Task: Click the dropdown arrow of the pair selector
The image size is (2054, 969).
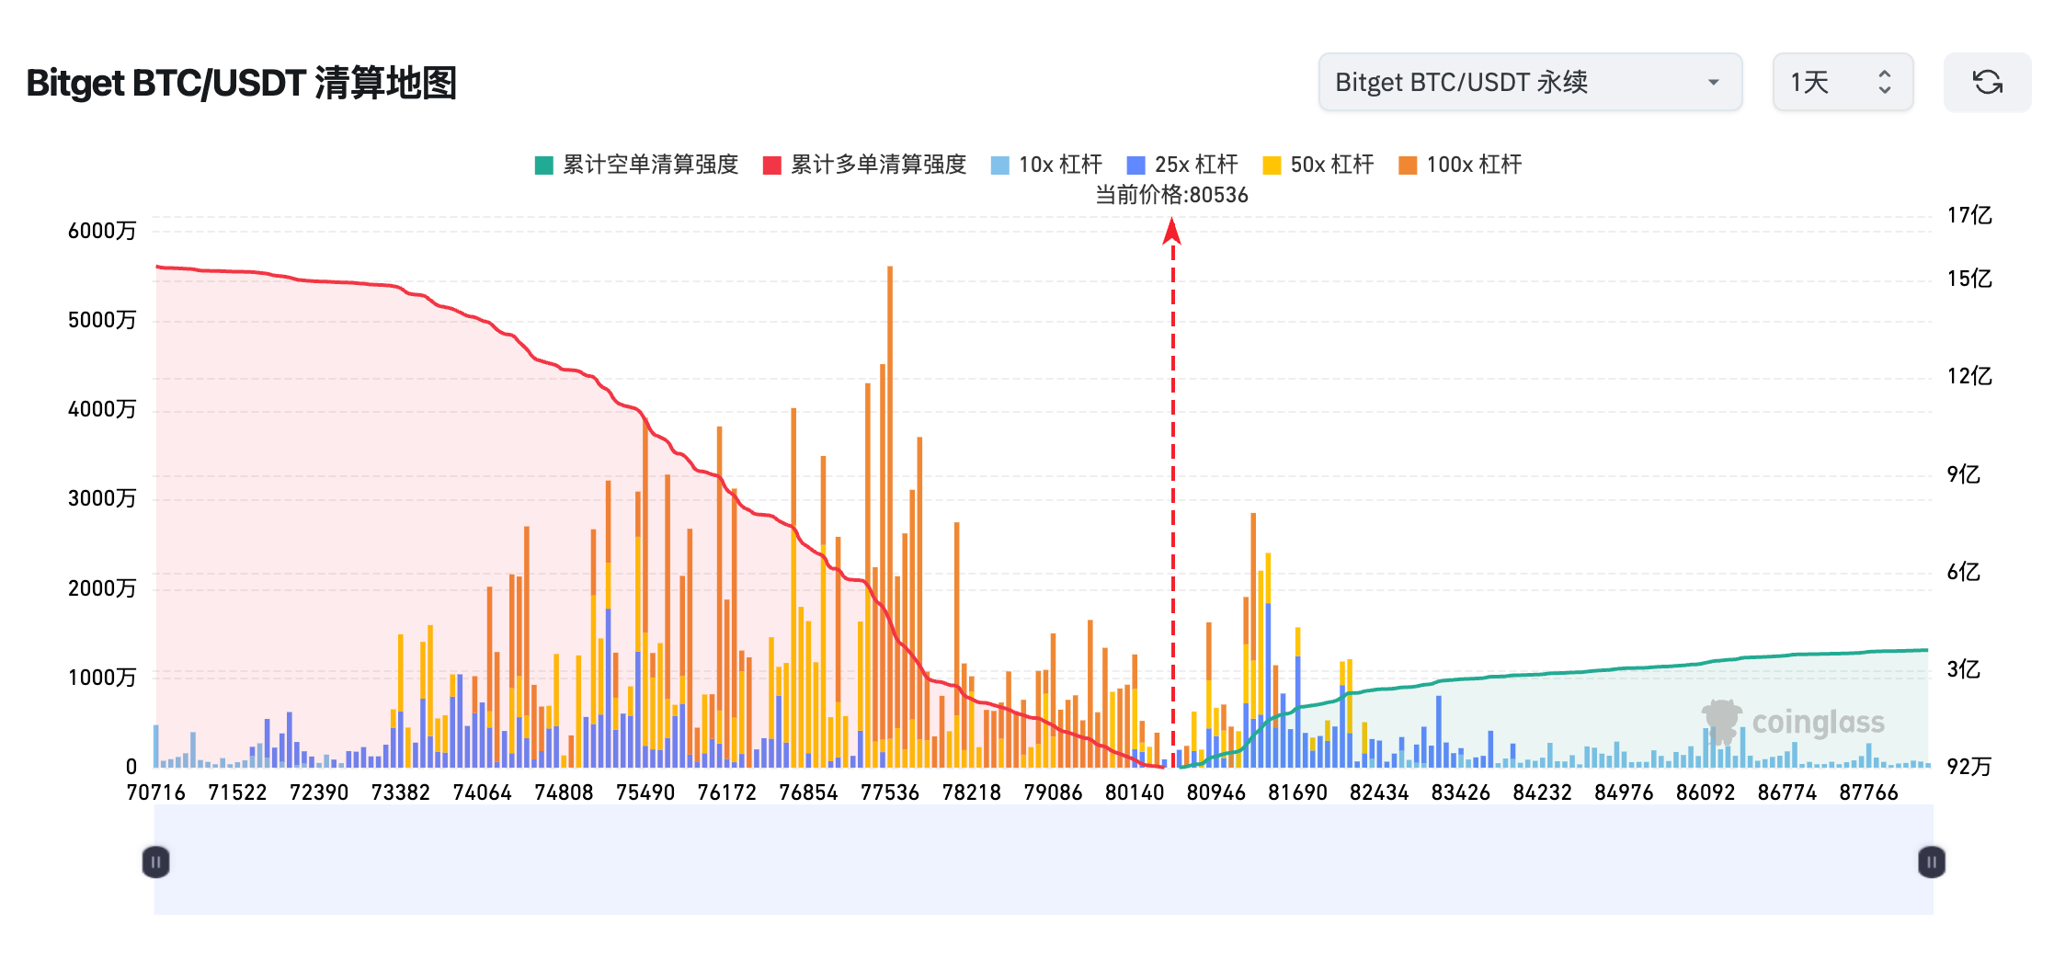Action: 1713,83
